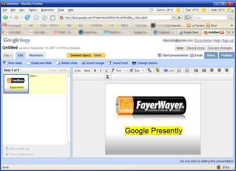
Task: Switch to the Revisions tab
Action: coord(36,55)
